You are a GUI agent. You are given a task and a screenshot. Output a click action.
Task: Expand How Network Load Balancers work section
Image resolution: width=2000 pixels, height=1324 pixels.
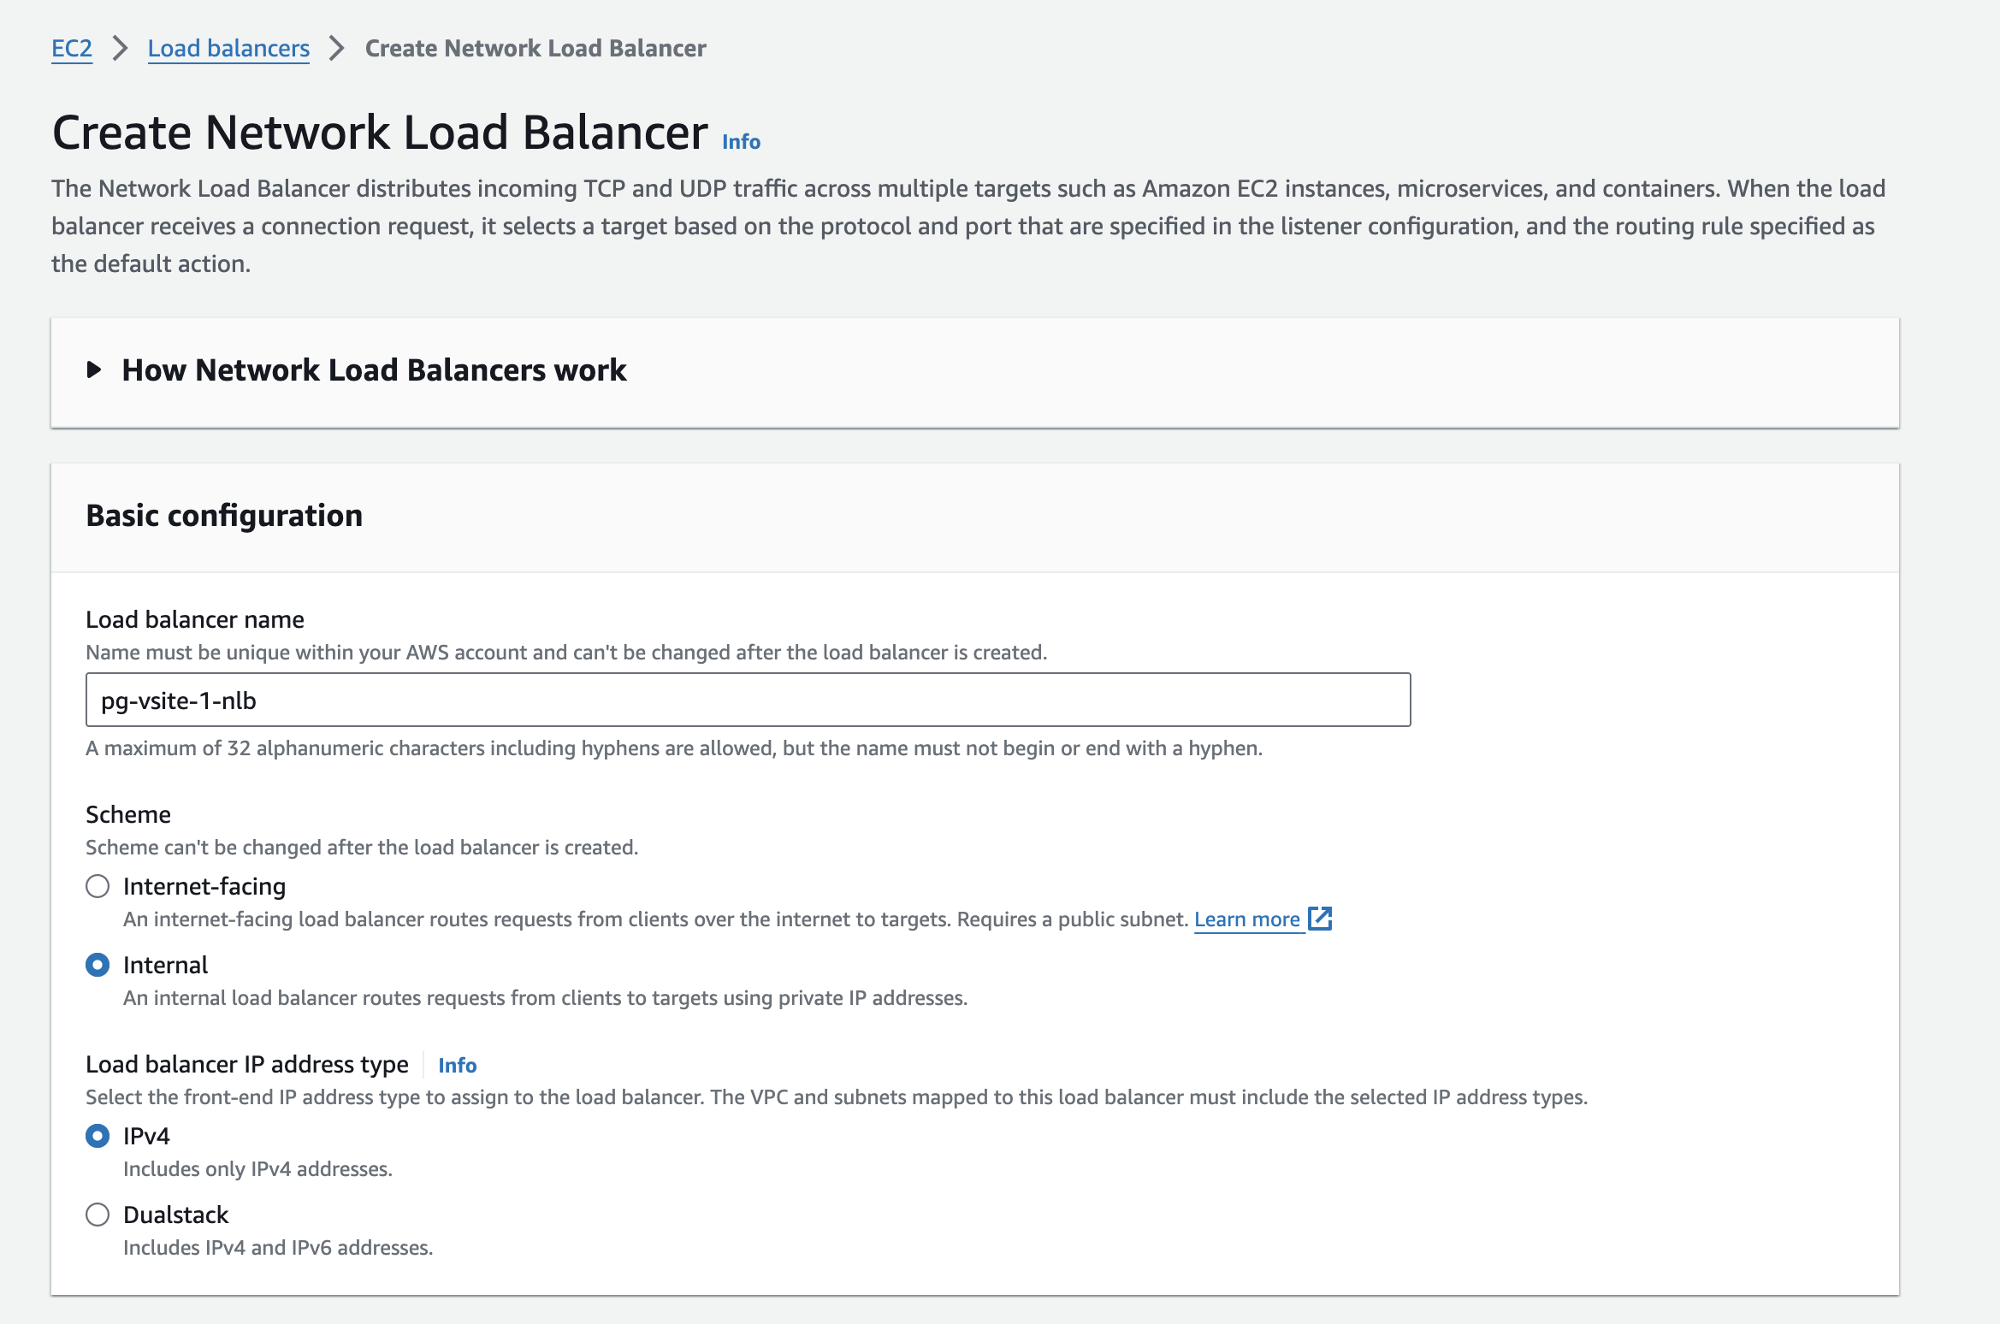pos(374,369)
